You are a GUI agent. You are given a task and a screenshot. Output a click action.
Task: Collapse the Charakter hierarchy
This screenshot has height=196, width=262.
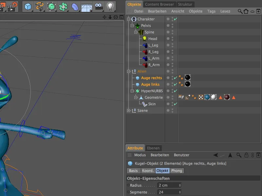128,19
